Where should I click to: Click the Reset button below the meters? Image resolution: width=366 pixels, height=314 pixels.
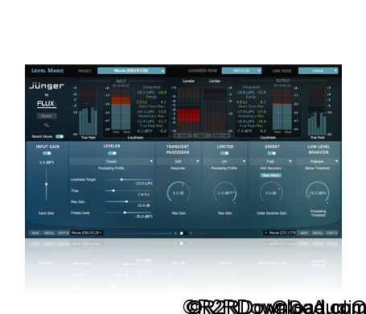(x=202, y=135)
